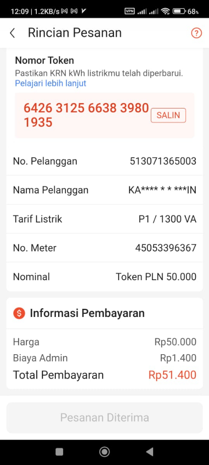Tap the Total Pembayaran Rp51.400 amount
Viewport: 209px width, 465px height.
pos(173,375)
